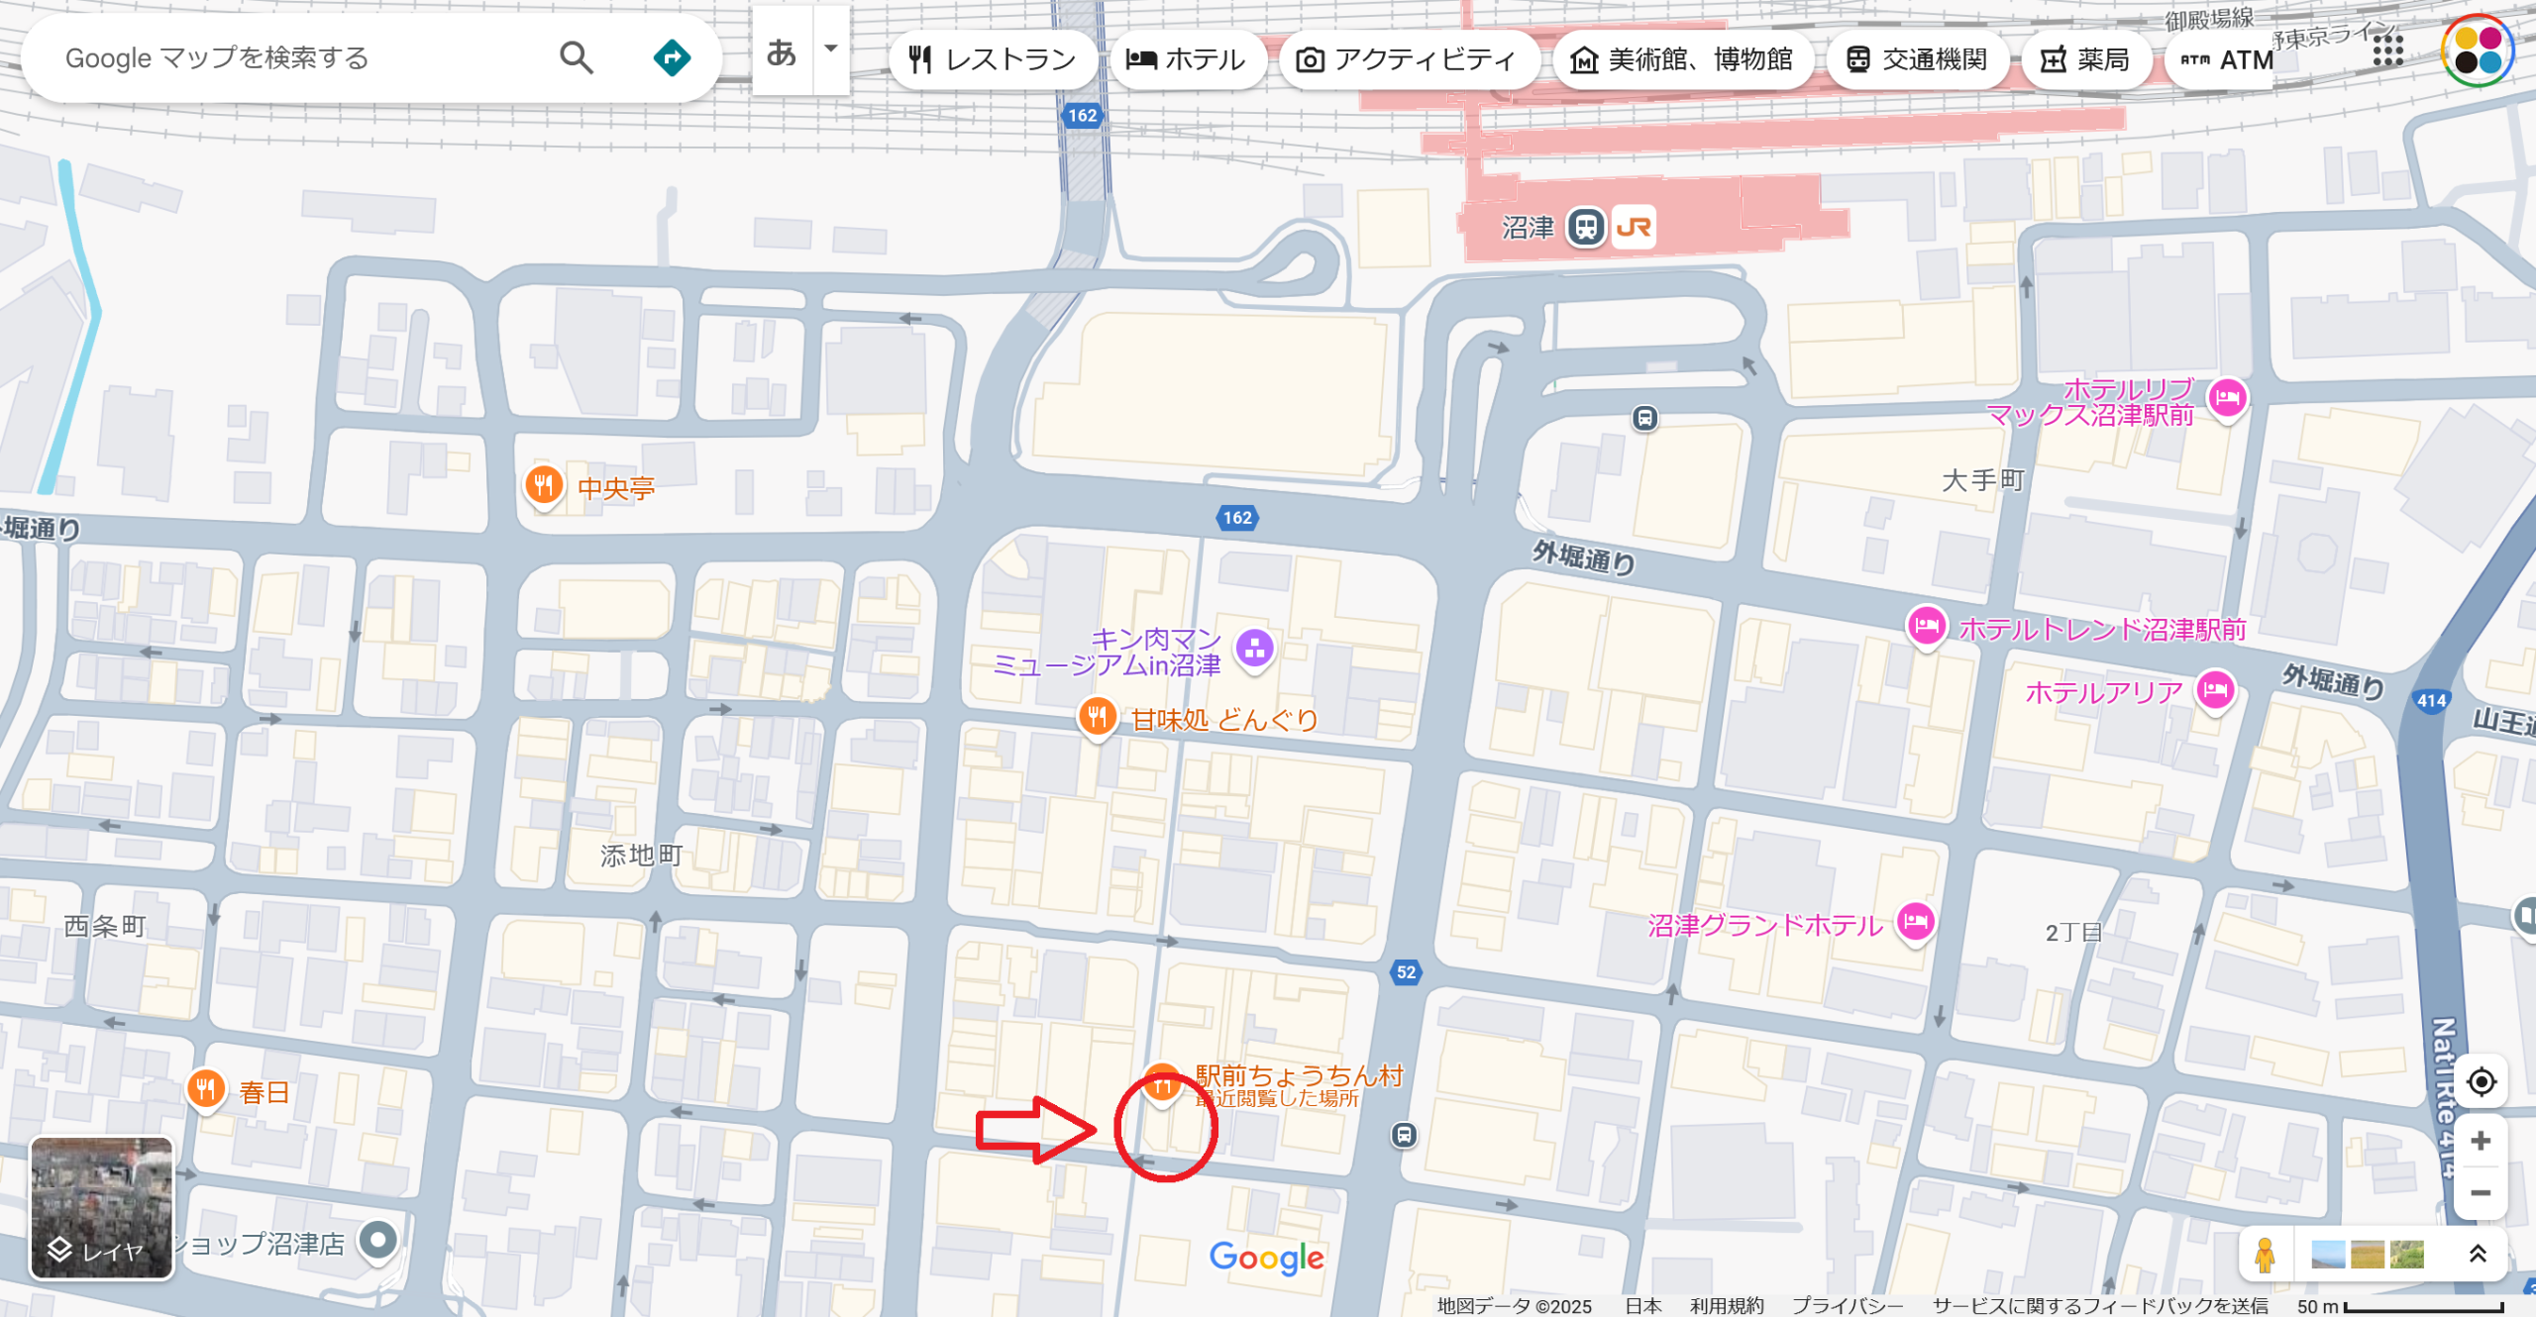Filter by ATM chip
The width and height of the screenshot is (2536, 1317).
coord(2220,59)
